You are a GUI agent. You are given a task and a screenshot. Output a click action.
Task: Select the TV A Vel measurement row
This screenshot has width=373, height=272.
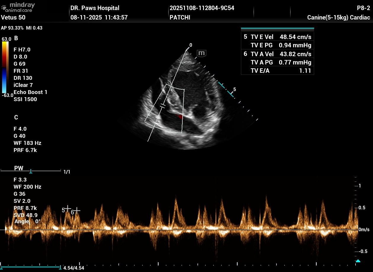pos(277,54)
